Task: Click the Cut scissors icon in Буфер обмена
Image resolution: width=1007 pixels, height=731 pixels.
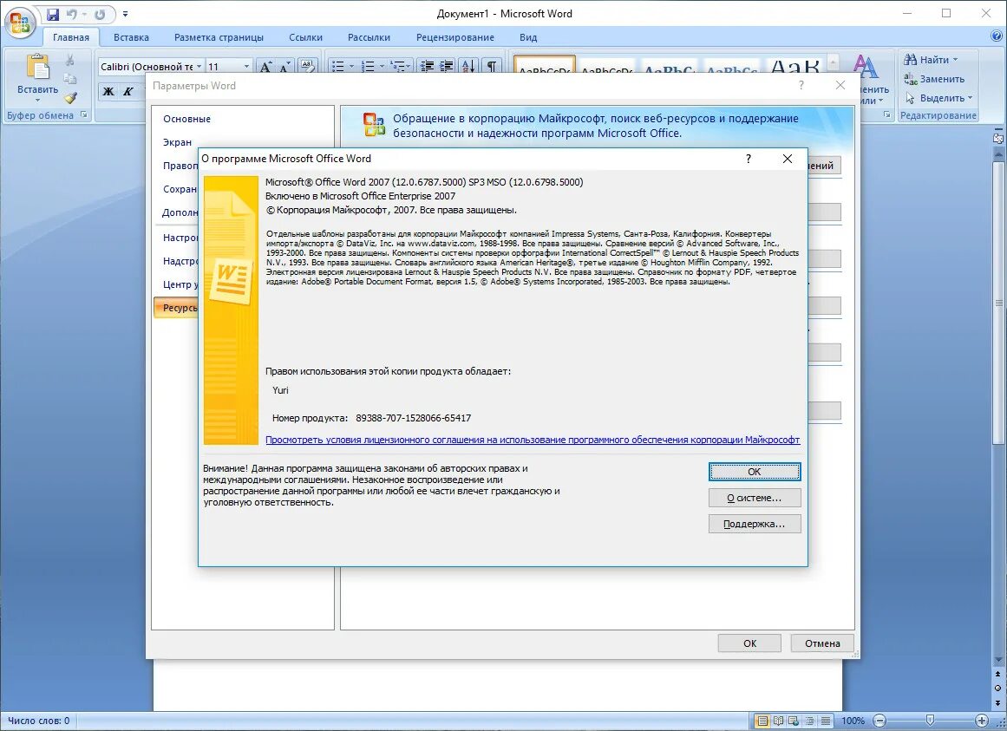Action: pos(70,60)
